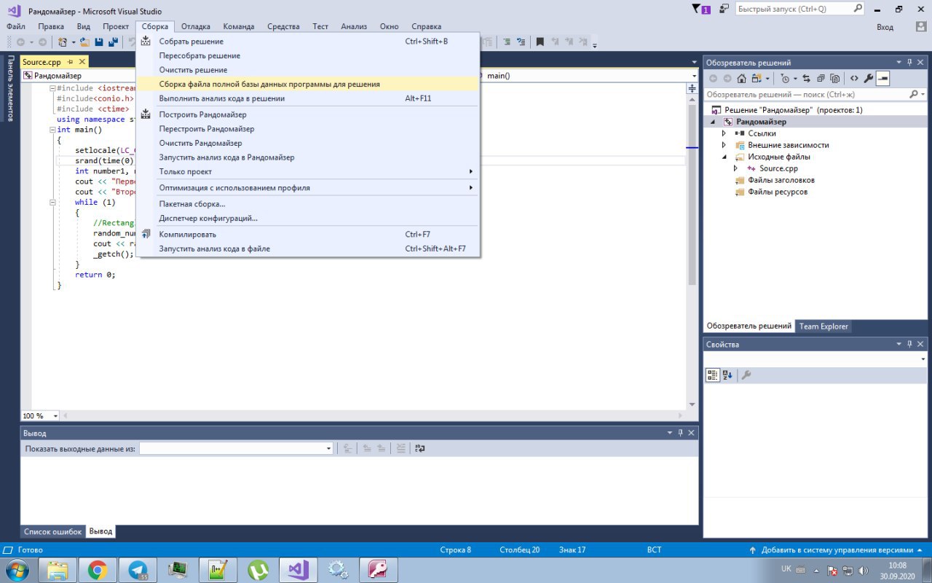This screenshot has width=932, height=583.
Task: Switch to the Список ошибок tab
Action: coord(52,532)
